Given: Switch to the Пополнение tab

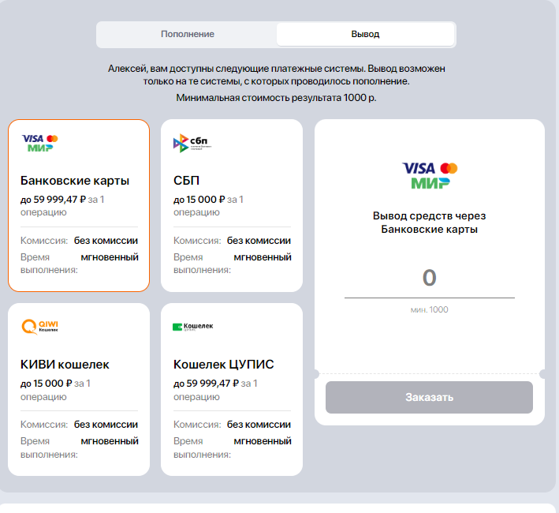Looking at the screenshot, I should pos(187,34).
